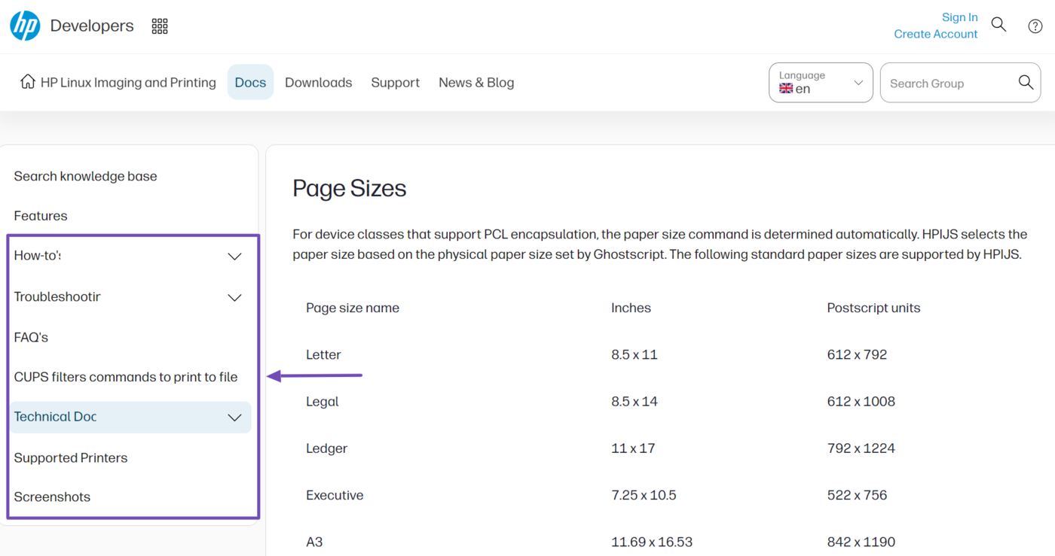
Task: Click the Search Group magnifier icon
Action: [x=1026, y=82]
